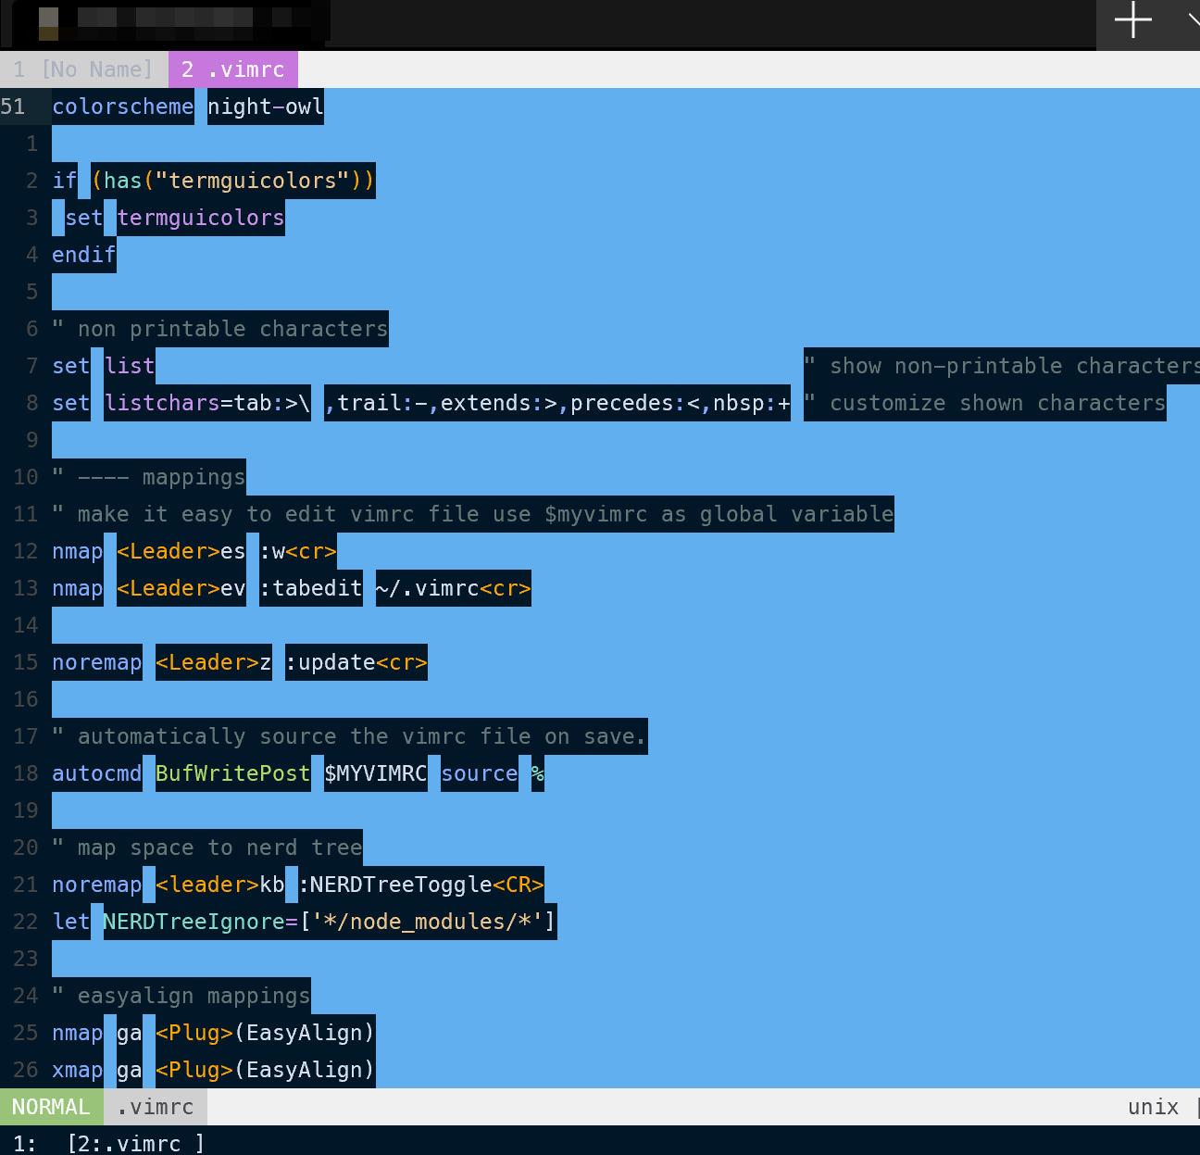The height and width of the screenshot is (1155, 1200).
Task: Click the night-owl scheme name
Action: coord(266,107)
